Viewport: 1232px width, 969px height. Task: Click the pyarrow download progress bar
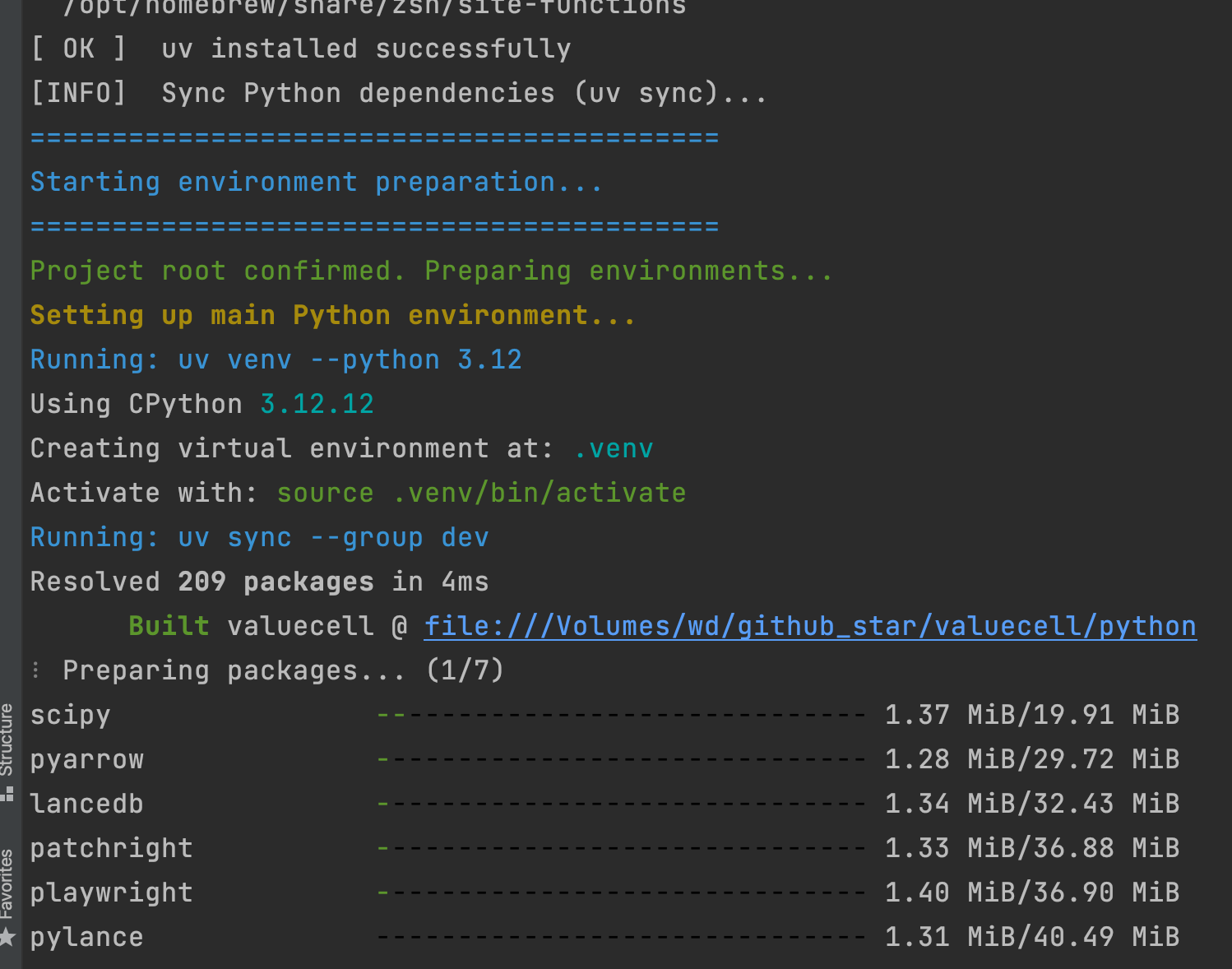621,759
